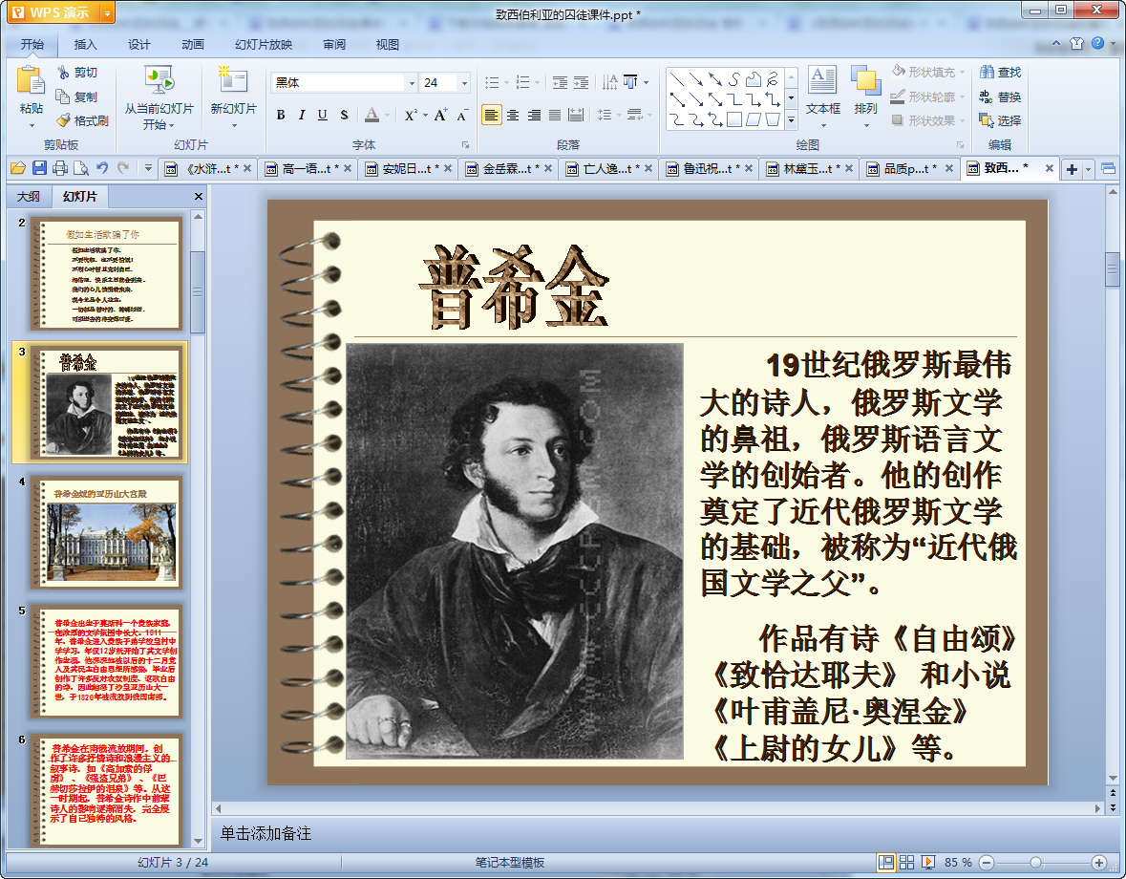Viewport: 1126px width, 879px height.
Task: Click the Cut (剪切) scissors icon
Action: (x=64, y=72)
